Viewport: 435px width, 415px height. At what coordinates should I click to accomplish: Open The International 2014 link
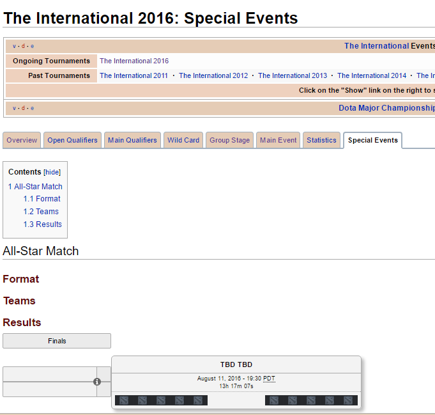click(372, 75)
